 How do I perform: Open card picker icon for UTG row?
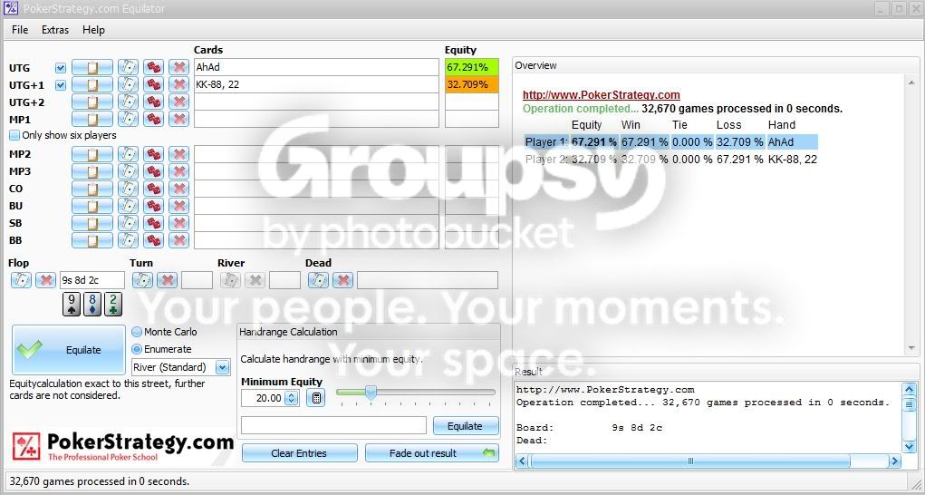click(128, 67)
